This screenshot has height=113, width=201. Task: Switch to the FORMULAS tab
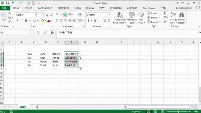coord(64,8)
